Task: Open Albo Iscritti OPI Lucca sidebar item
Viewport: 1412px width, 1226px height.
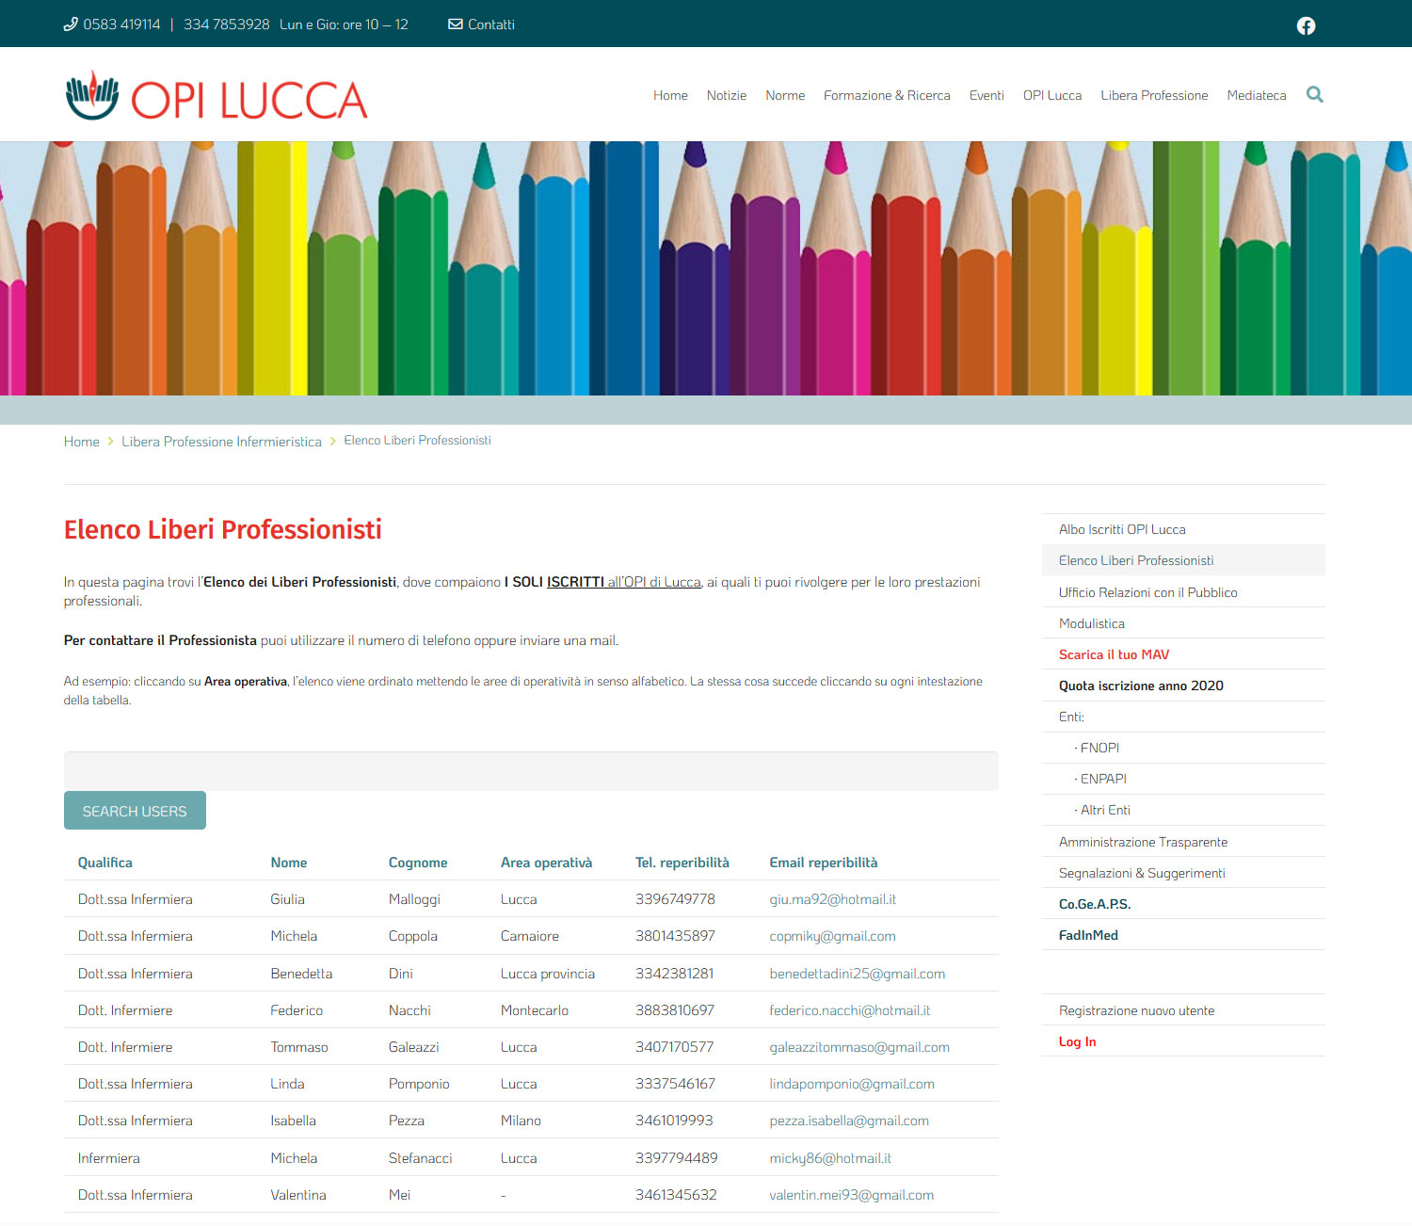Action: [x=1121, y=529]
